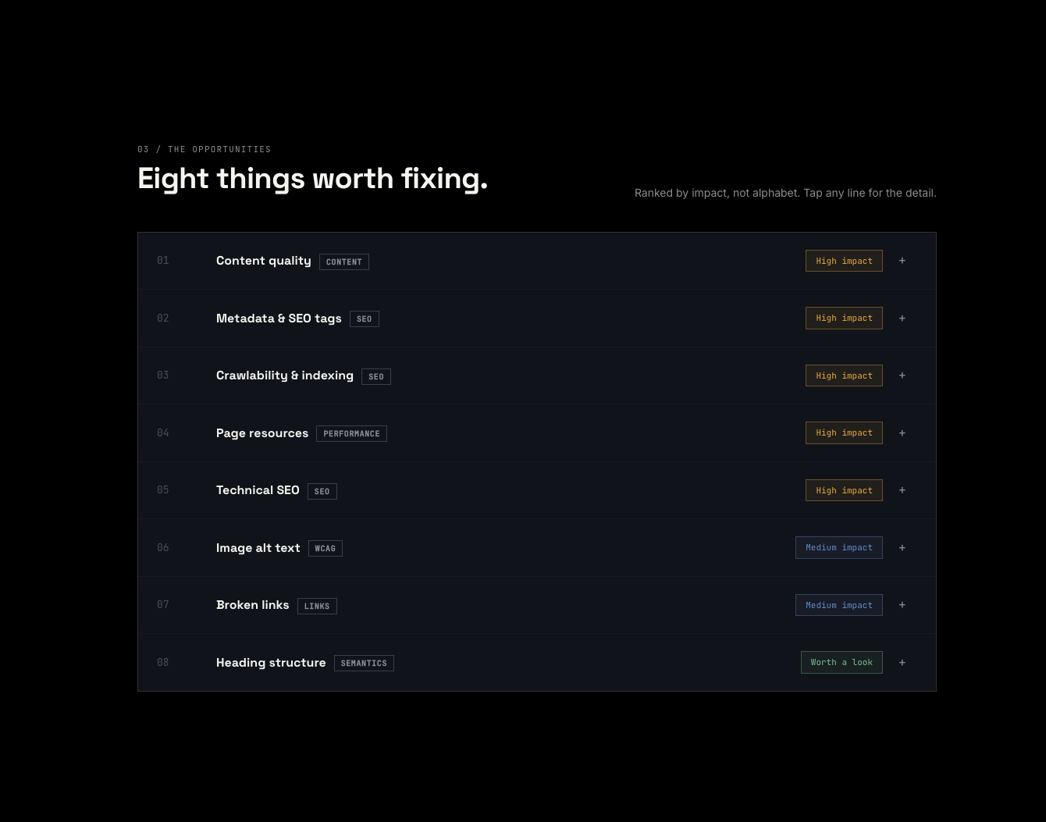
Task: Click the CONTENT tag label
Action: click(343, 262)
